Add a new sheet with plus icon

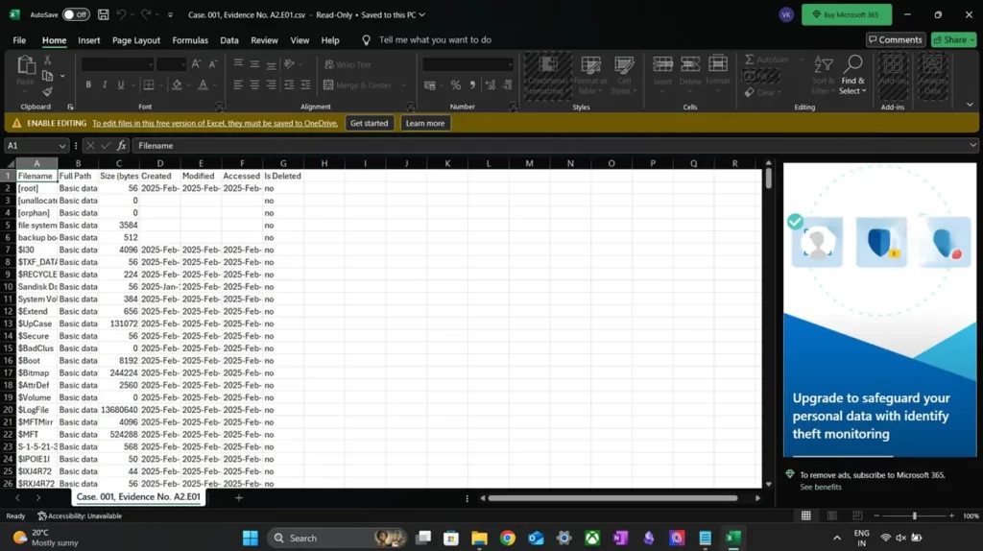pos(239,497)
